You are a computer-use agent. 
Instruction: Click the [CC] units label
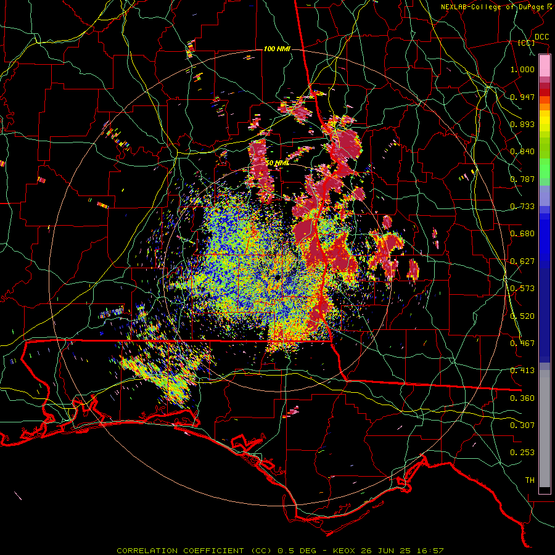527,43
